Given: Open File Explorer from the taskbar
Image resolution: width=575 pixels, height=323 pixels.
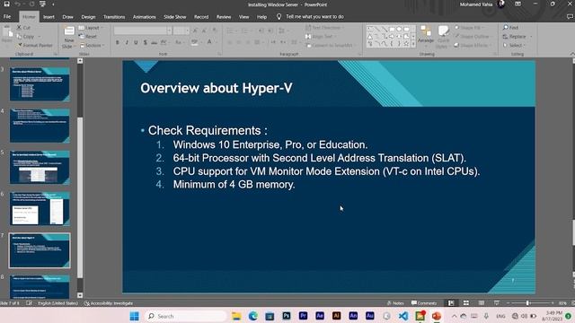Looking at the screenshot, I should click(x=236, y=316).
